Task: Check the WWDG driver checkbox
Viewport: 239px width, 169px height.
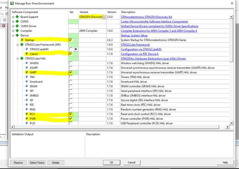Action: click(71, 63)
